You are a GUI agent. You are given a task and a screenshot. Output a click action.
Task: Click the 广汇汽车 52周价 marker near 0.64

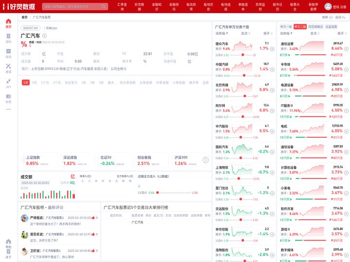157,193
